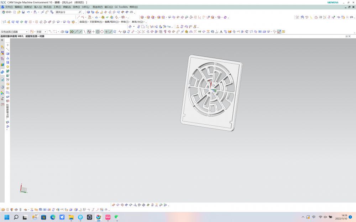Open the 编辑(E) menu
356x222 pixels.
pyautogui.click(x=19, y=7)
